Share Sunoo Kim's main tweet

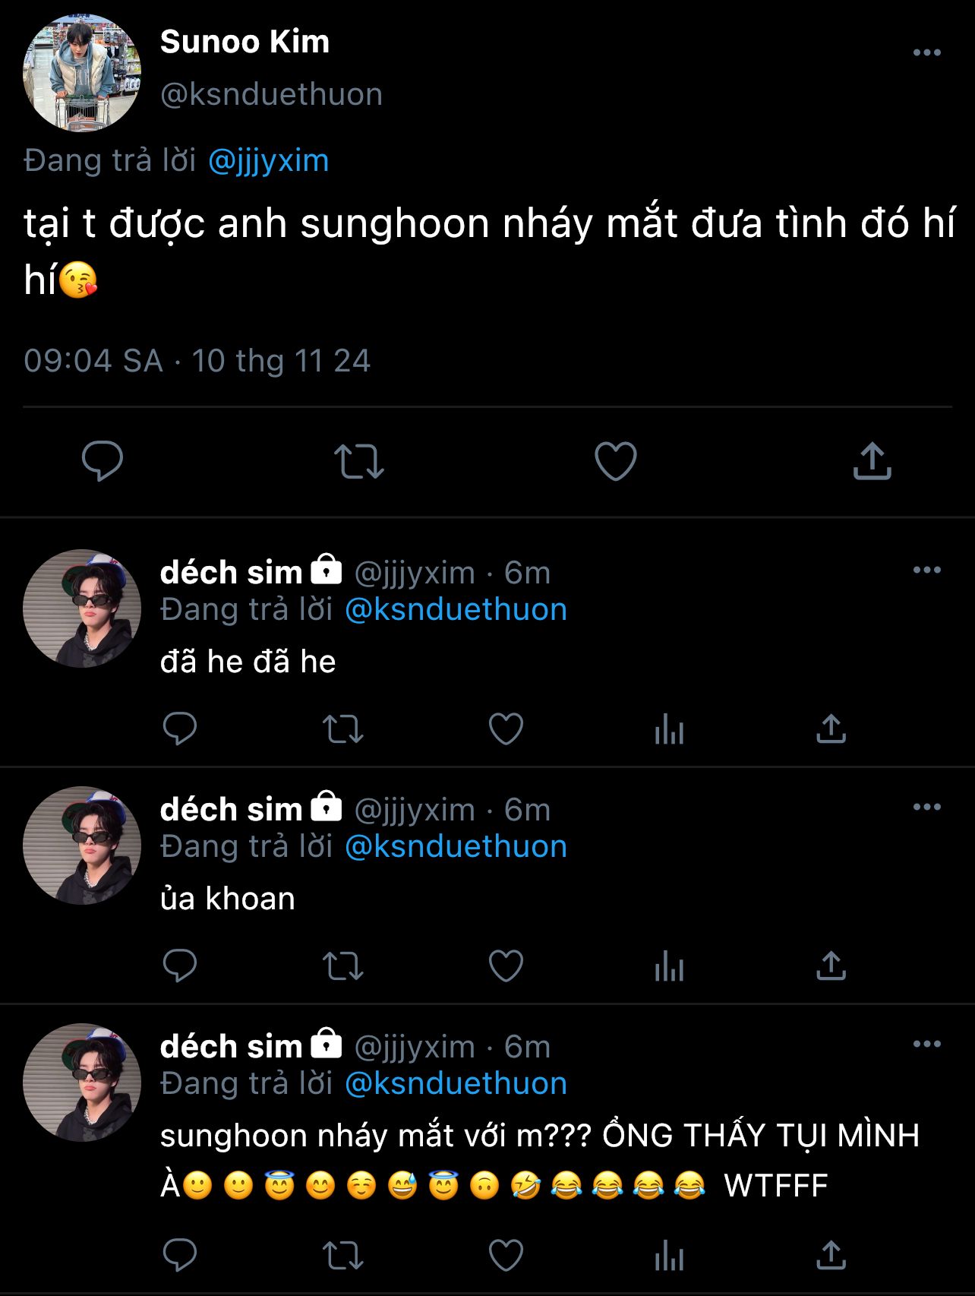872,460
